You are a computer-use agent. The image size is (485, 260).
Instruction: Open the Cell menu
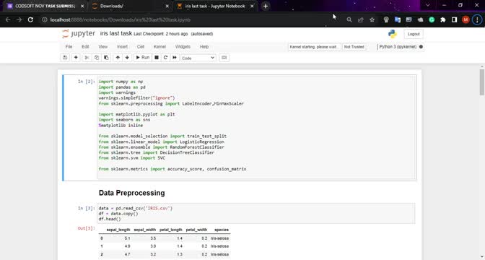[141, 47]
